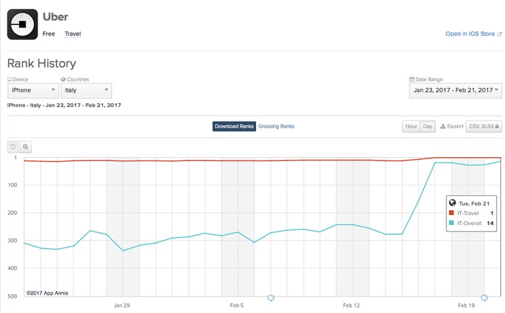Switch chart granularity to Hour
The width and height of the screenshot is (505, 313).
(x=411, y=126)
